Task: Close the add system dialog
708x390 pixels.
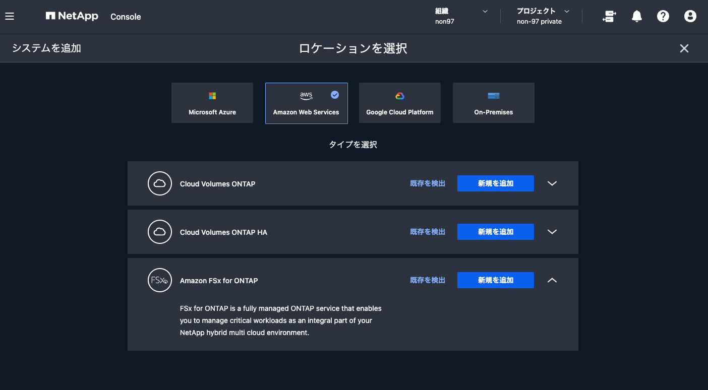Action: [x=684, y=48]
